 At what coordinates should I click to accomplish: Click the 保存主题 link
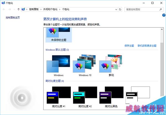129,46
